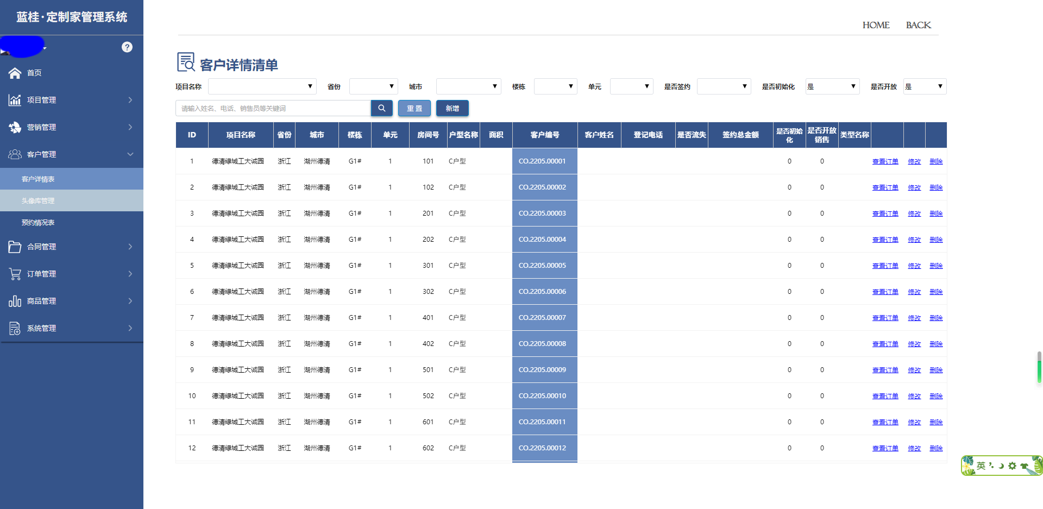
Task: Open the 省份 dropdown
Action: tap(374, 86)
